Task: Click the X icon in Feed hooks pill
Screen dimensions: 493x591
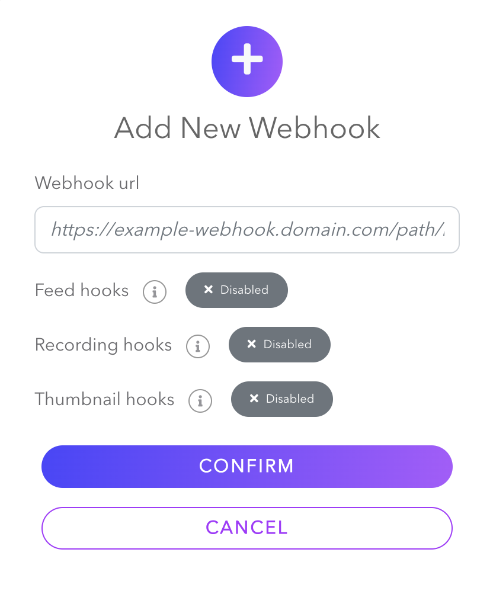Action: 208,290
